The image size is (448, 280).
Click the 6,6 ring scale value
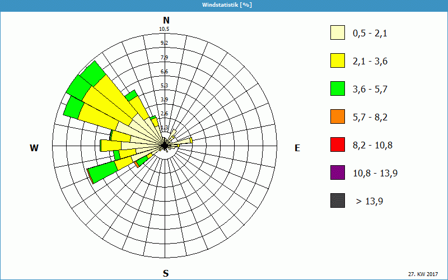pos(164,72)
